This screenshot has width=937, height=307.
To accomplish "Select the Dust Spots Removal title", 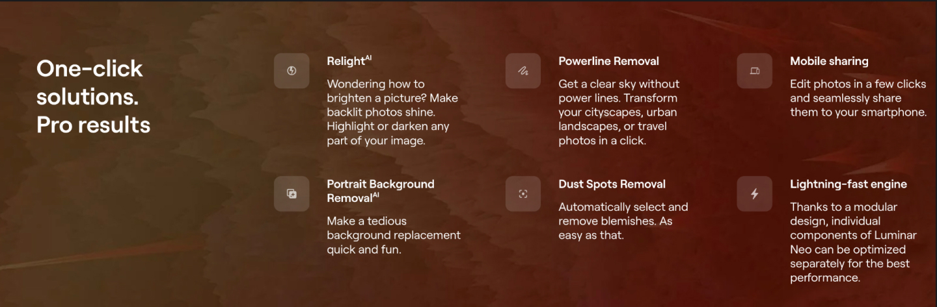I will point(612,184).
